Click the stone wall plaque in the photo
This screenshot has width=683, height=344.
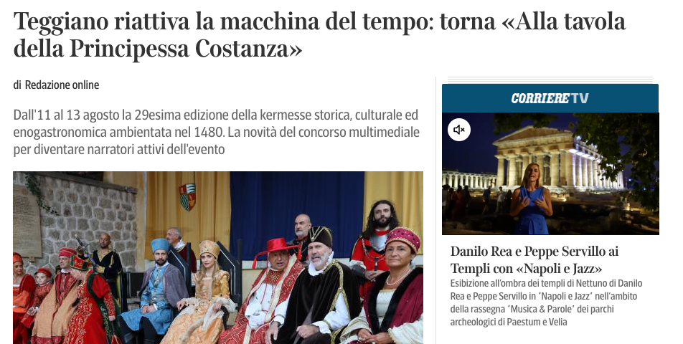(27, 220)
